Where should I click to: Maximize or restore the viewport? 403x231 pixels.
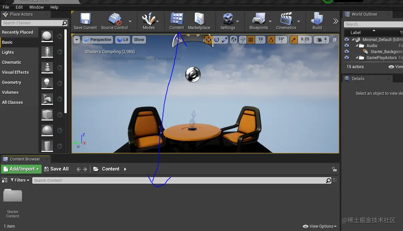click(x=335, y=40)
